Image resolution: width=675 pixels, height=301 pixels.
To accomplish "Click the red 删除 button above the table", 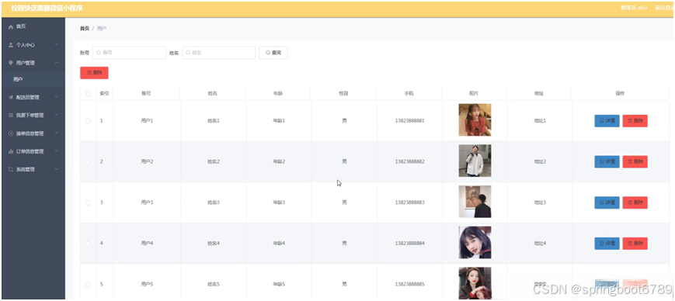I will click(94, 73).
